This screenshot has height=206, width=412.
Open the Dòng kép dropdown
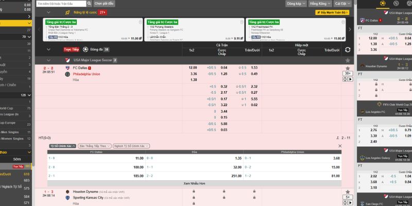[296, 4]
